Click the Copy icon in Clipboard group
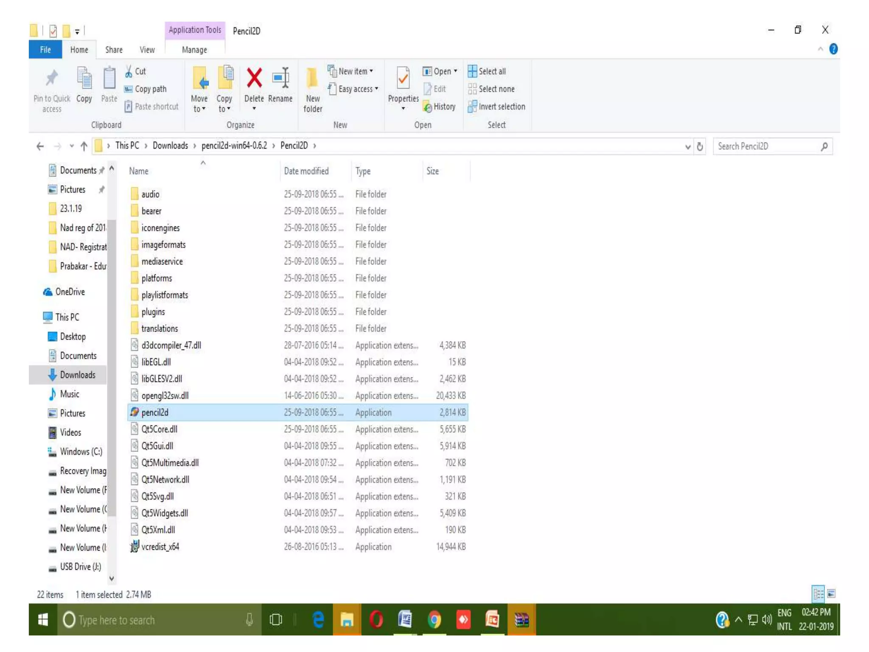 click(84, 78)
